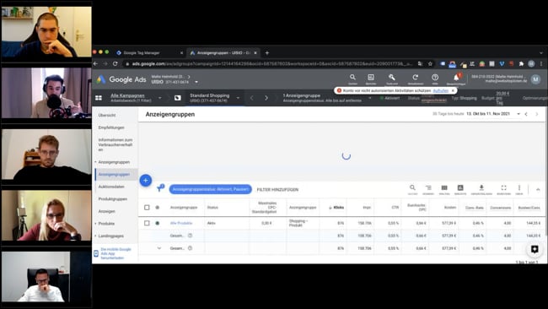Open Auktionsdaten in sidebar
Screen dimensions: 548x309
point(111,187)
